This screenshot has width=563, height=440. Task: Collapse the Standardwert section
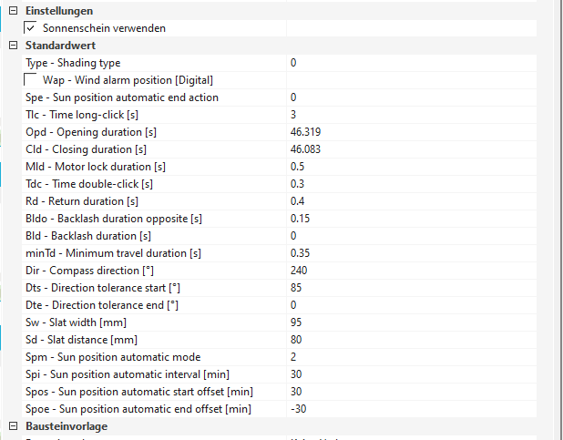13,45
